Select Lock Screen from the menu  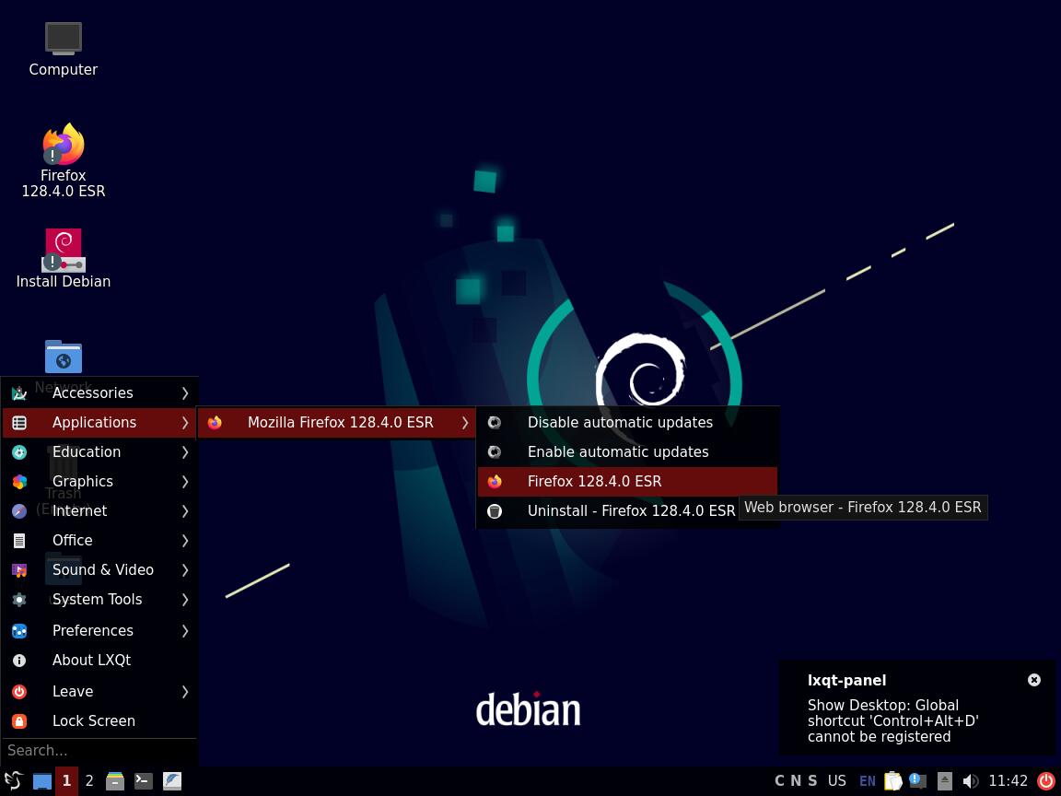(x=99, y=720)
